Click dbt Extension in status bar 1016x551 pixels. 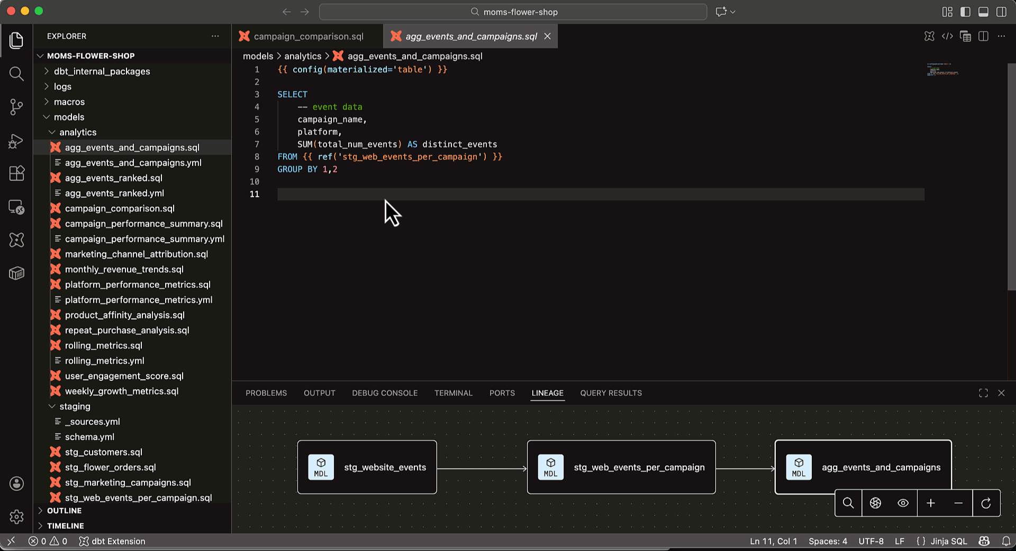coord(112,541)
